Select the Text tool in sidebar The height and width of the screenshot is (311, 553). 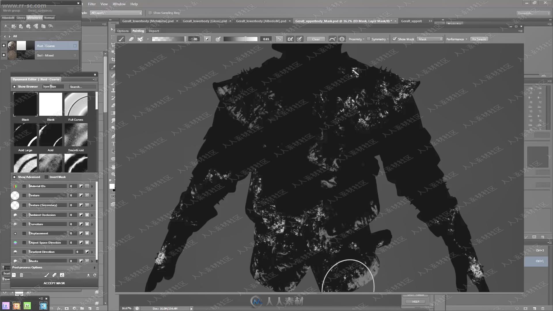113,143
